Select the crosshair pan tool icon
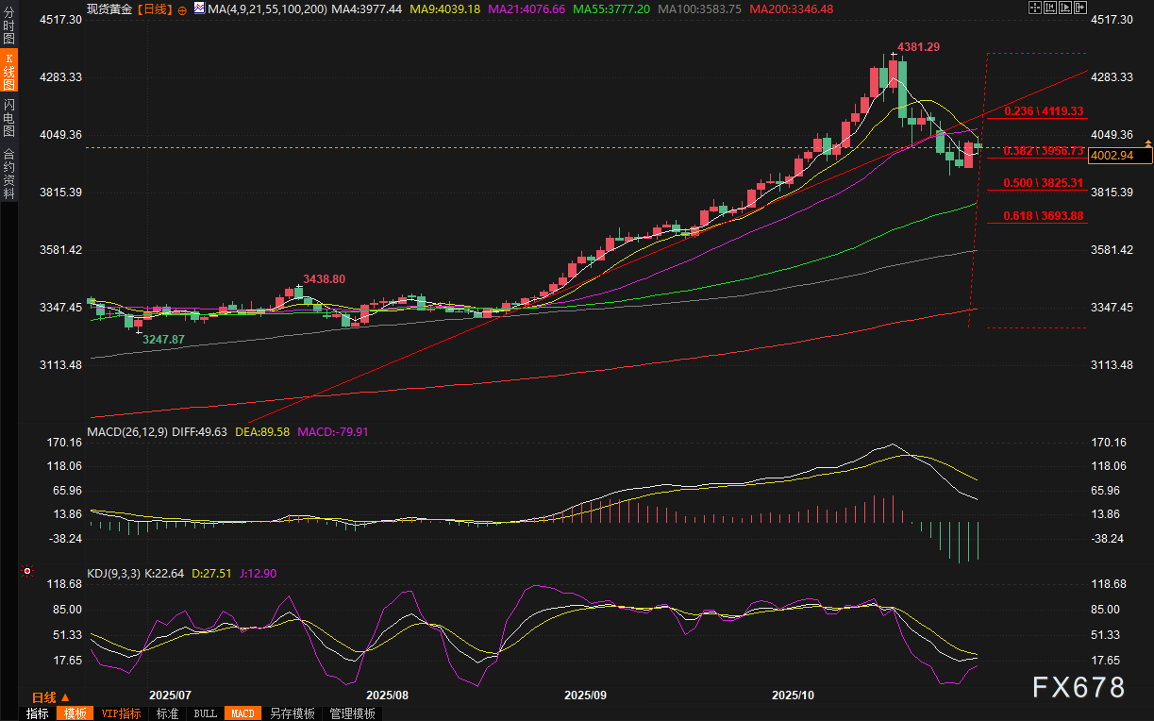This screenshot has height=721, width=1154. [1035, 7]
